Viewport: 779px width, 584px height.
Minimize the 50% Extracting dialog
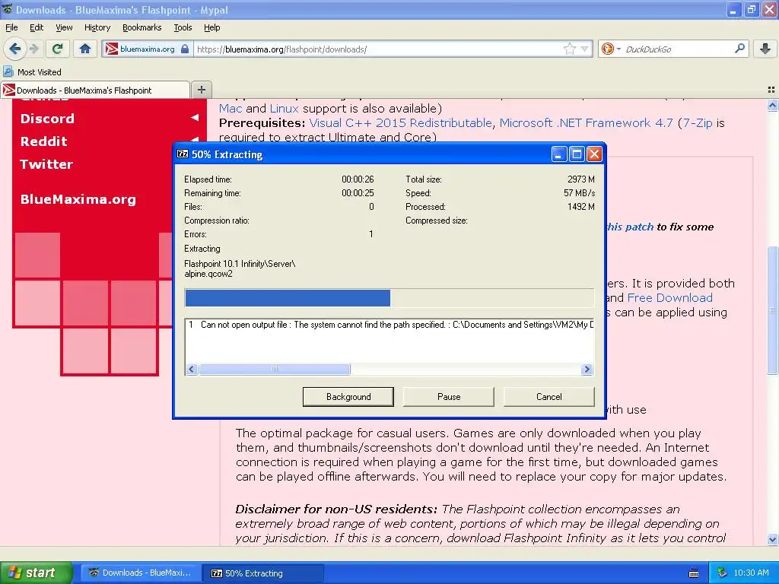click(x=559, y=154)
